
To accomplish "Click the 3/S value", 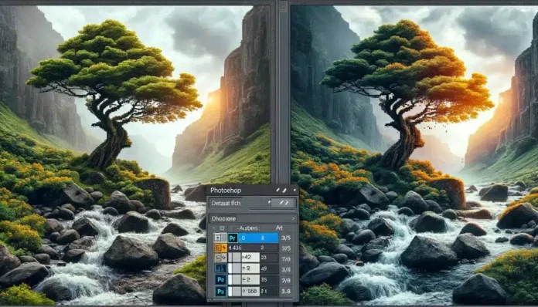I will click(286, 238).
